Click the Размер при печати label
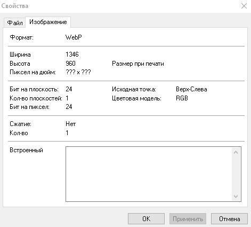The height and width of the screenshot is (227, 251). 138,64
